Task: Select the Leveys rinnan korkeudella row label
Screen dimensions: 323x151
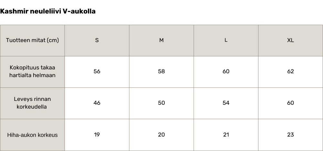Action: (32, 103)
